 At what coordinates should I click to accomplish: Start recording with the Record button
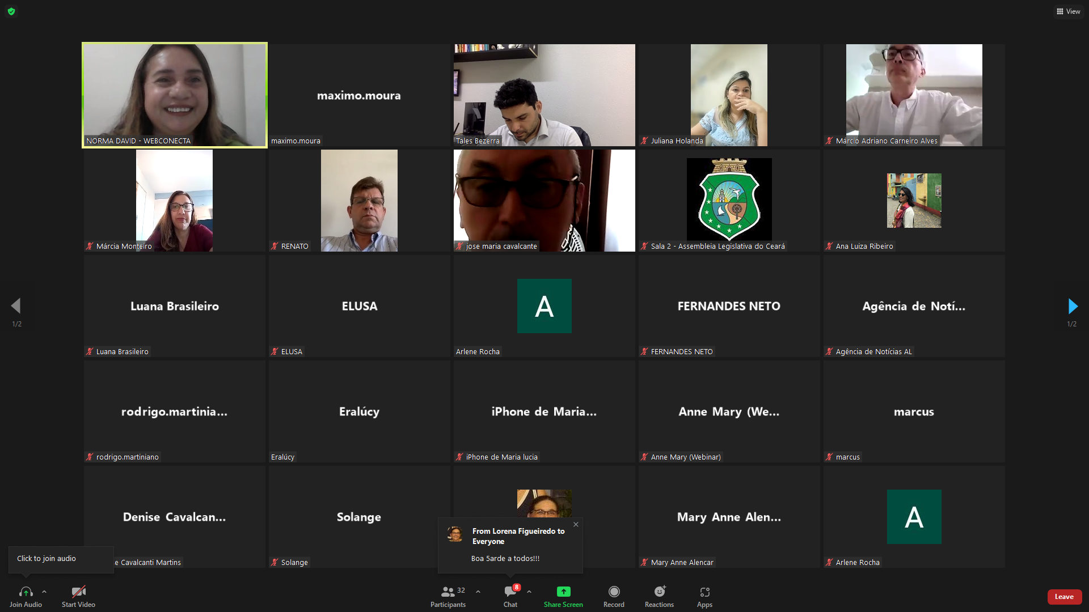[x=614, y=592]
